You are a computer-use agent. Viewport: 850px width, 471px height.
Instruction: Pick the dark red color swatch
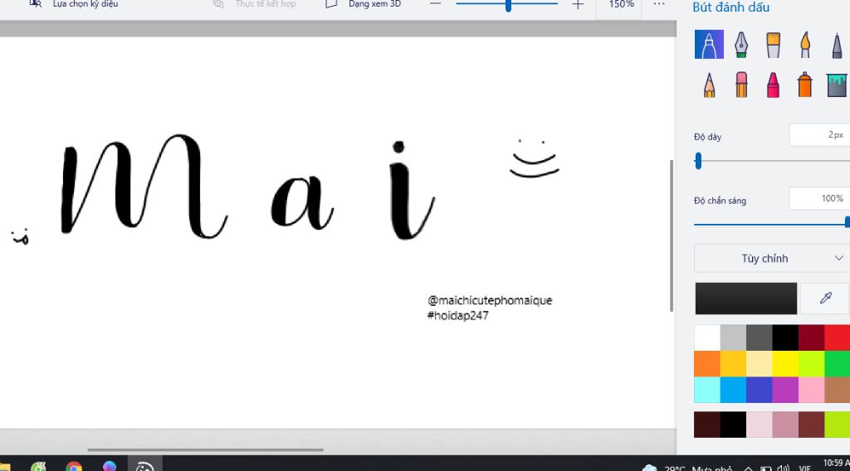tap(811, 337)
